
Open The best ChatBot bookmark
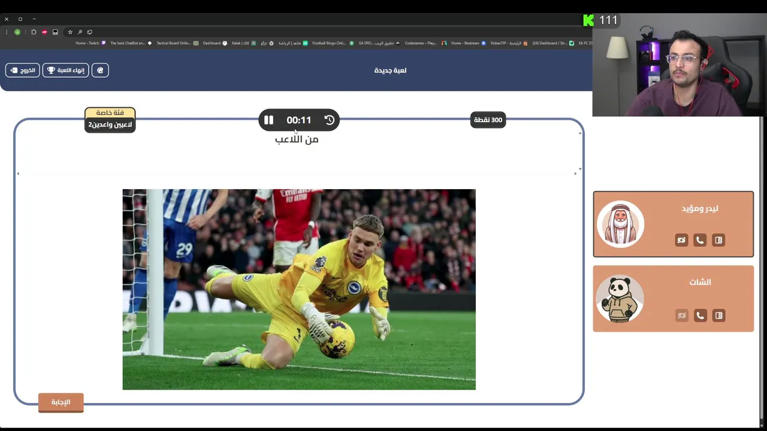pyautogui.click(x=131, y=43)
